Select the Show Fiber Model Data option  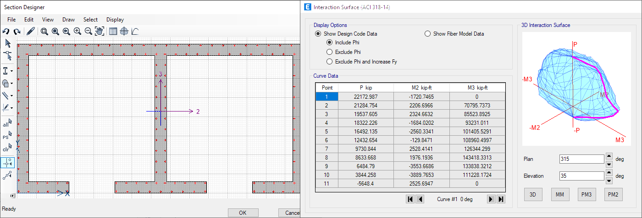click(428, 34)
